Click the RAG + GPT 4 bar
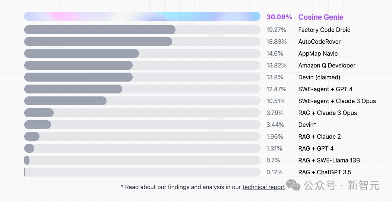 point(29,148)
